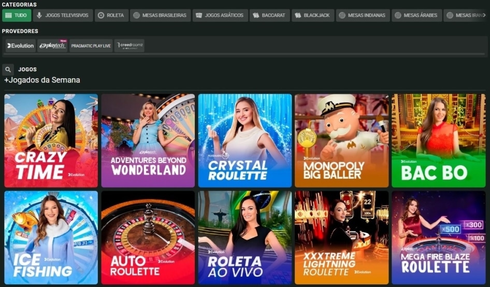Open the Baccarat category
Screen dimensions: 490x287
pyautogui.click(x=270, y=16)
